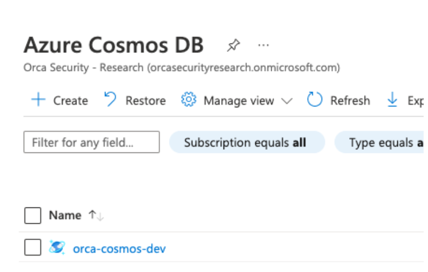Viewport: 428px width, 272px height.
Task: Click the Create button label
Action: click(x=70, y=101)
